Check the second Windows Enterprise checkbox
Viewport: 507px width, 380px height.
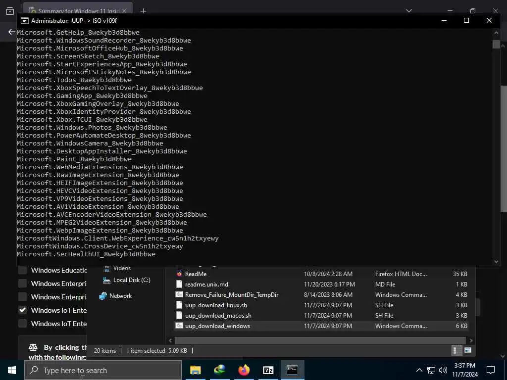[x=22, y=297]
